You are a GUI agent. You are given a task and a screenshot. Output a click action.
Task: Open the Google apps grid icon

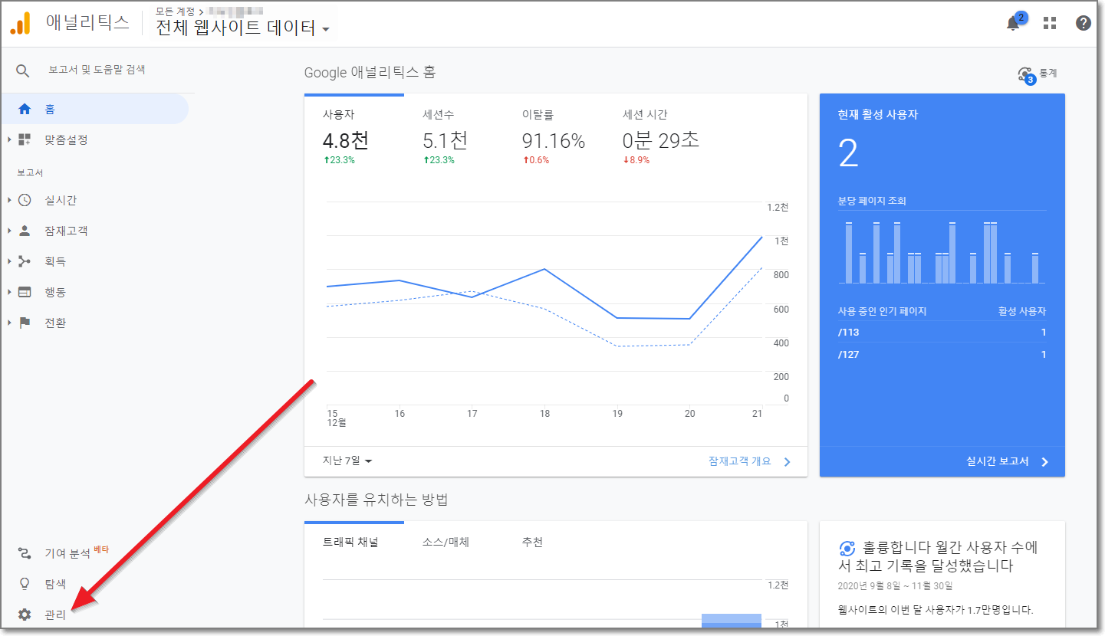pyautogui.click(x=1050, y=23)
